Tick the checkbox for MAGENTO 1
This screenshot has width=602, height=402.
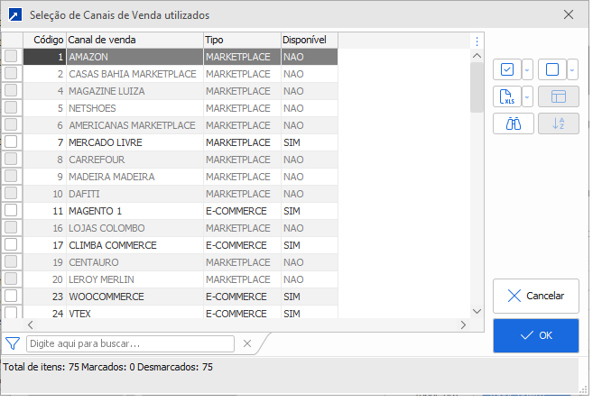click(x=11, y=210)
